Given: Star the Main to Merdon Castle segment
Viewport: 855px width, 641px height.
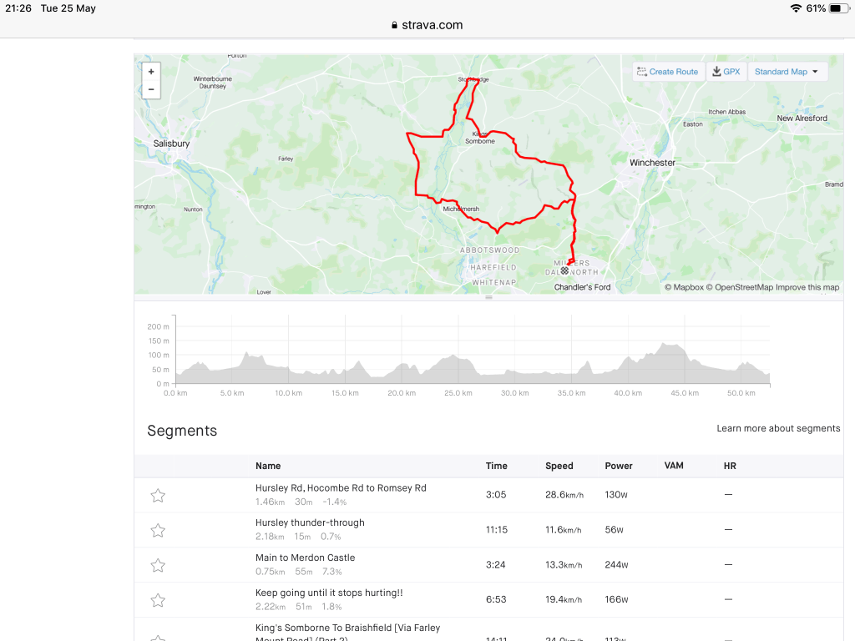Looking at the screenshot, I should tap(158, 566).
